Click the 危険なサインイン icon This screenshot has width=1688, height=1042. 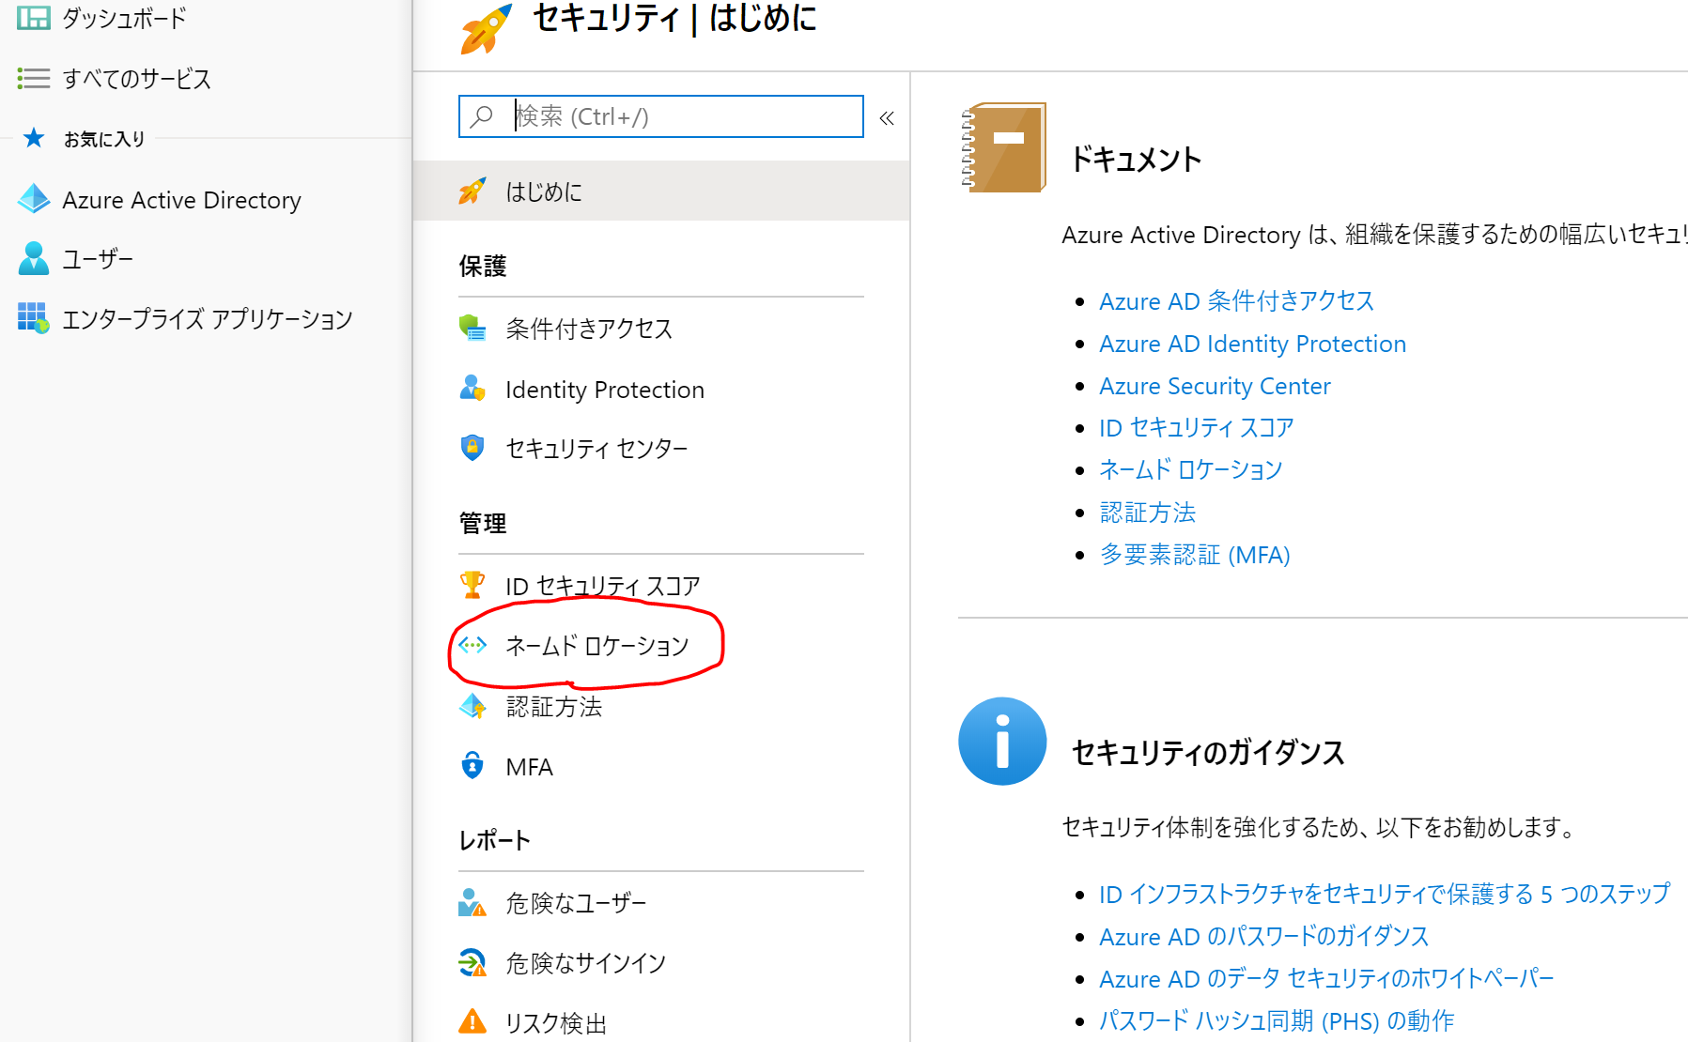472,962
